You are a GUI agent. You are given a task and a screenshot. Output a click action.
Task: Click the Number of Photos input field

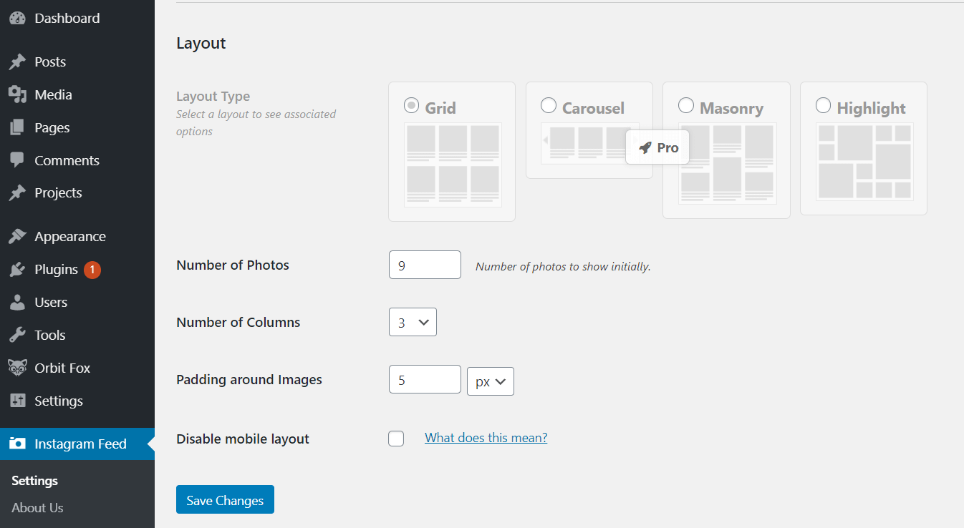(425, 265)
